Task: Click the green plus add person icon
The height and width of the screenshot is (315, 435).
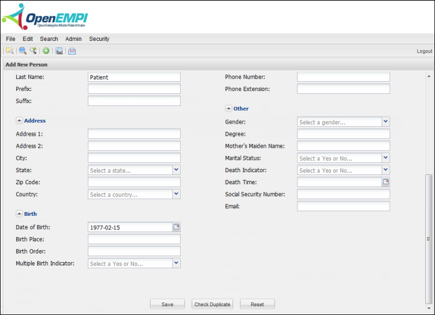Action: [46, 51]
